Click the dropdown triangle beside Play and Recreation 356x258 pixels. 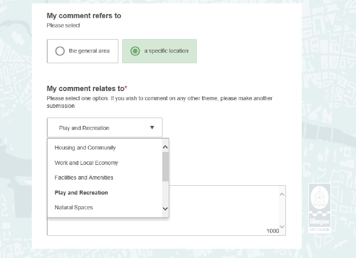(152, 127)
